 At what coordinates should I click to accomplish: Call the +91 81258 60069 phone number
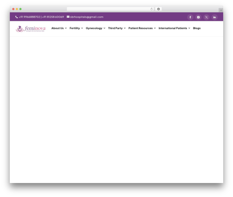(x=53, y=17)
